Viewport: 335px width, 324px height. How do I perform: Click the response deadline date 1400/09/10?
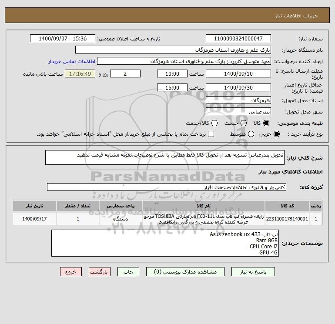238,73
